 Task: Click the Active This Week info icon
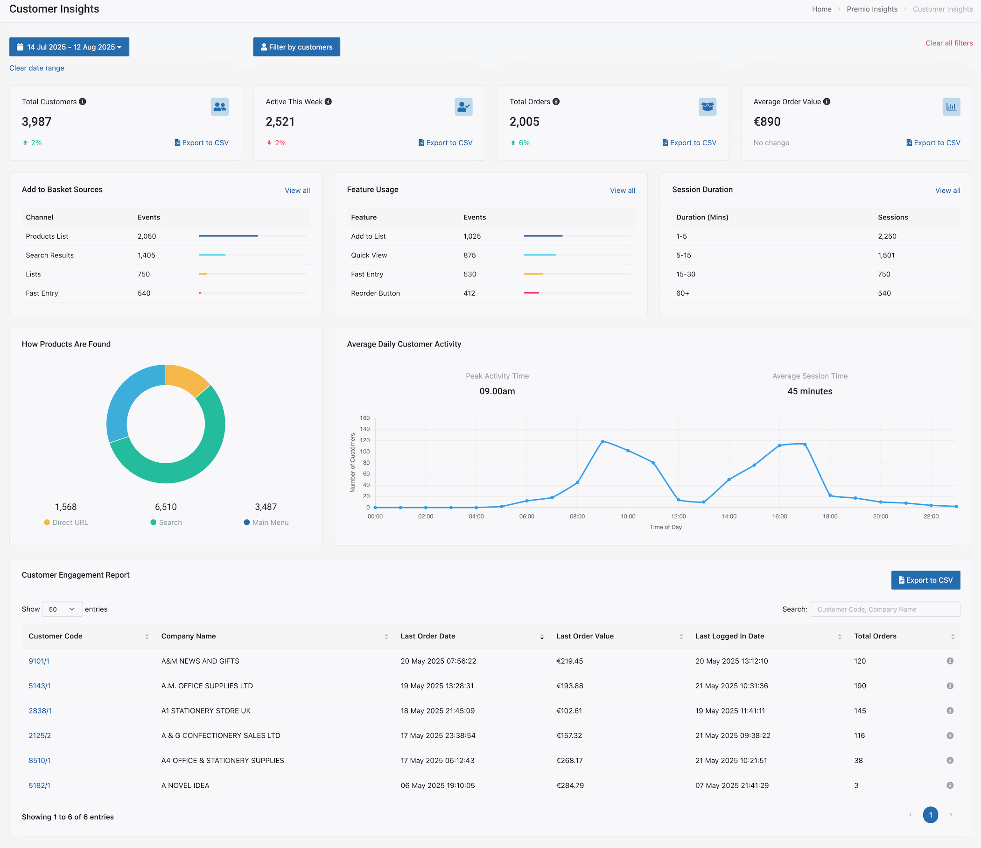click(x=328, y=101)
